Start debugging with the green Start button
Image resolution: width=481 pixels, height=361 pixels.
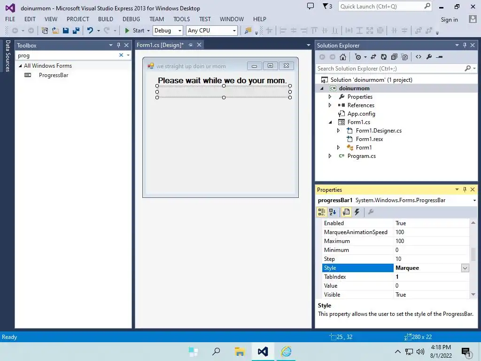[x=134, y=31]
